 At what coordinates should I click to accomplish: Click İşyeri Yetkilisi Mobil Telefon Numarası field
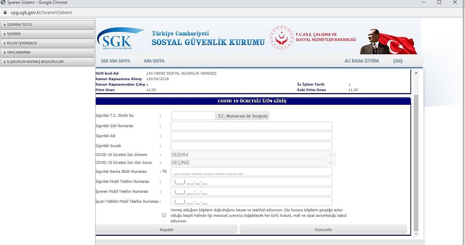tap(252, 201)
